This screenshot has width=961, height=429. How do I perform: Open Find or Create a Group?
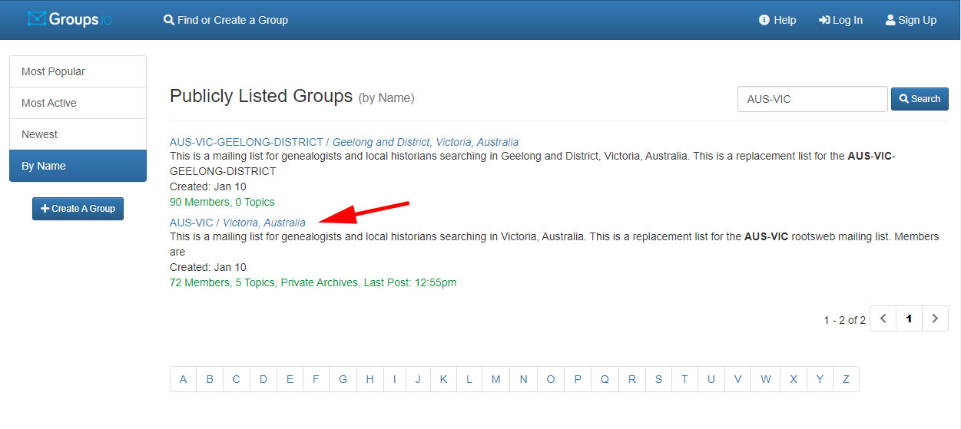click(x=226, y=20)
